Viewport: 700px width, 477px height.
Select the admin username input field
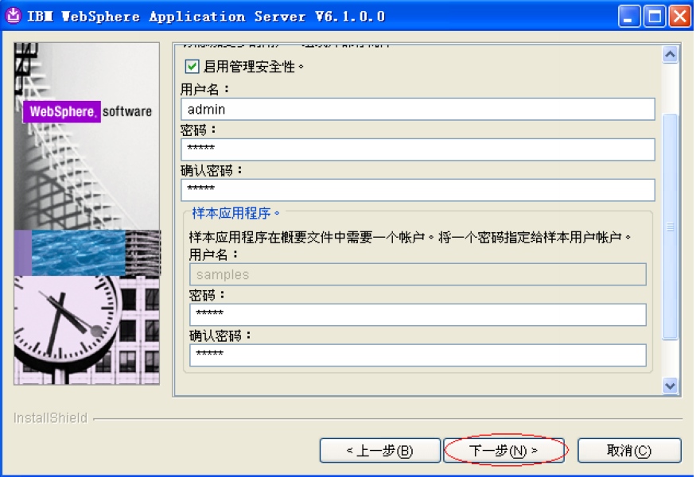click(418, 109)
